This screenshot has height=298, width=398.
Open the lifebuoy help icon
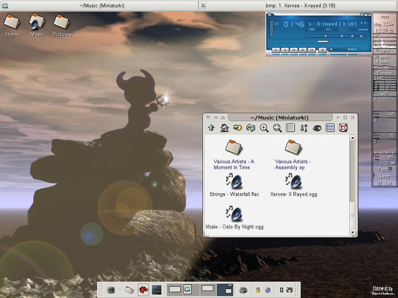click(x=343, y=128)
